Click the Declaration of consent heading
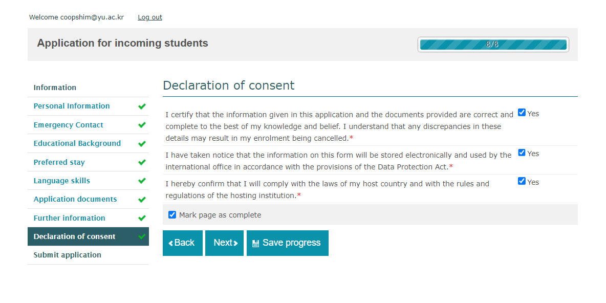The width and height of the screenshot is (606, 303). 229,85
